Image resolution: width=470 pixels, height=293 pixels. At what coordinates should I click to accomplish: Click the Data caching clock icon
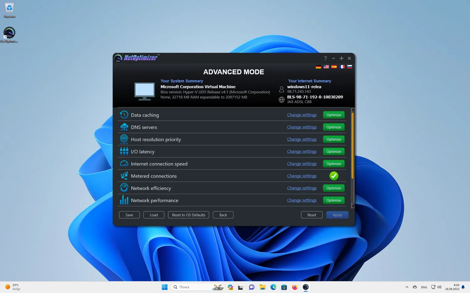click(124, 115)
